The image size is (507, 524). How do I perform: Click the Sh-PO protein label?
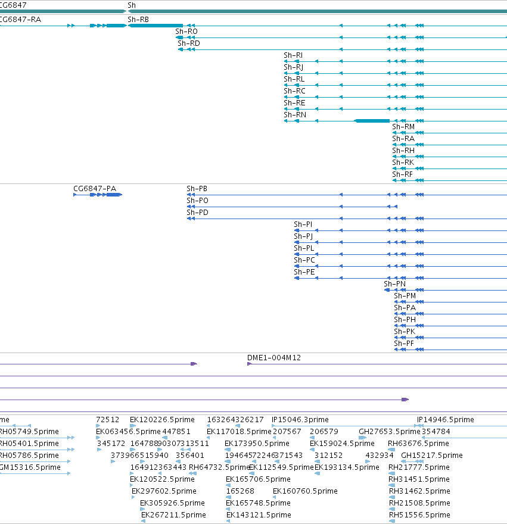point(198,201)
